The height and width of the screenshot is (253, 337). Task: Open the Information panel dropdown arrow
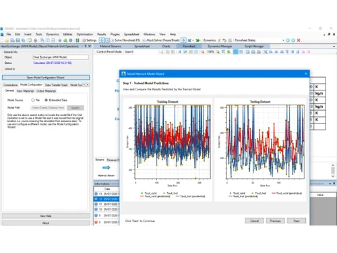click(x=330, y=184)
